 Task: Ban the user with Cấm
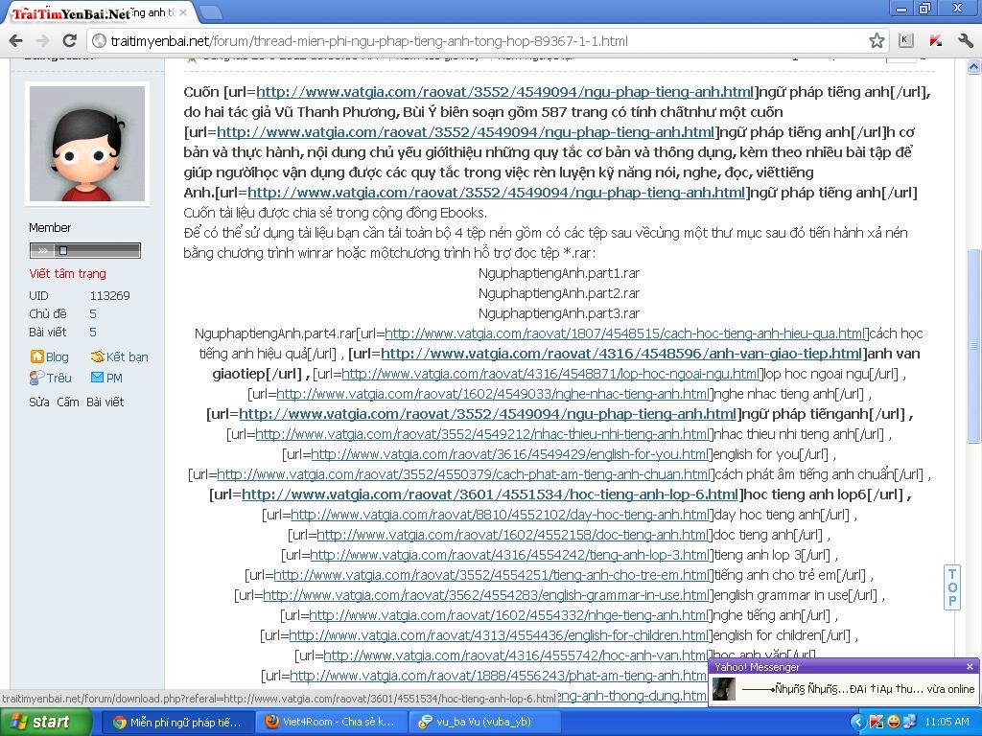coord(68,402)
